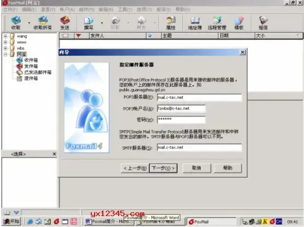Image resolution: width=304 pixels, height=227 pixels.
Task: Click the 上一步(B) back button
Action: pyautogui.click(x=135, y=168)
